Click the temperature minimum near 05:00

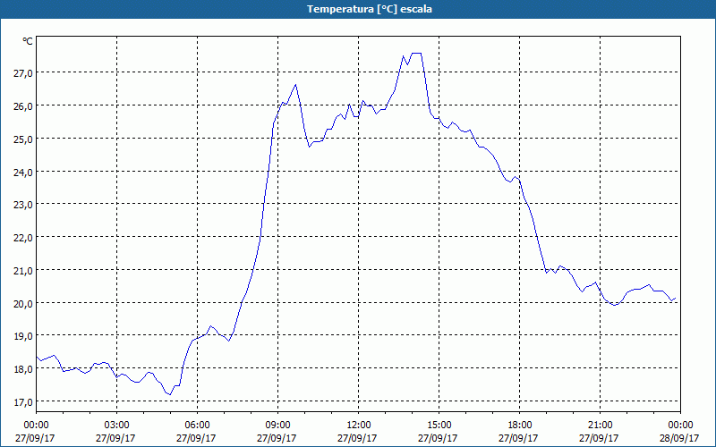(x=170, y=394)
